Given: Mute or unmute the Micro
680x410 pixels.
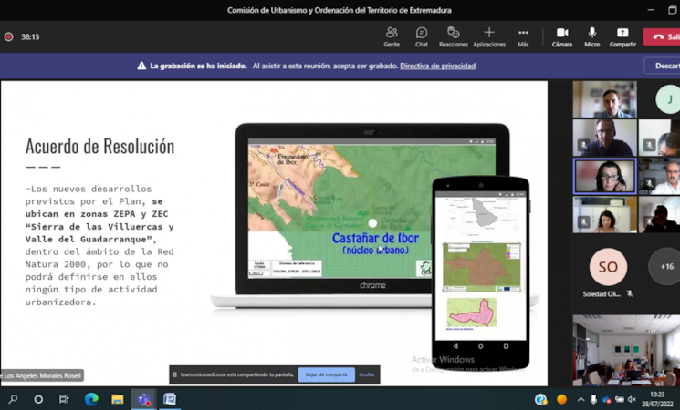Looking at the screenshot, I should [x=592, y=36].
